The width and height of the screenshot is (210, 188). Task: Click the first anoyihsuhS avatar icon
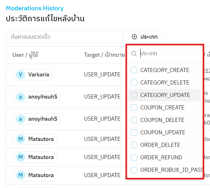21,97
